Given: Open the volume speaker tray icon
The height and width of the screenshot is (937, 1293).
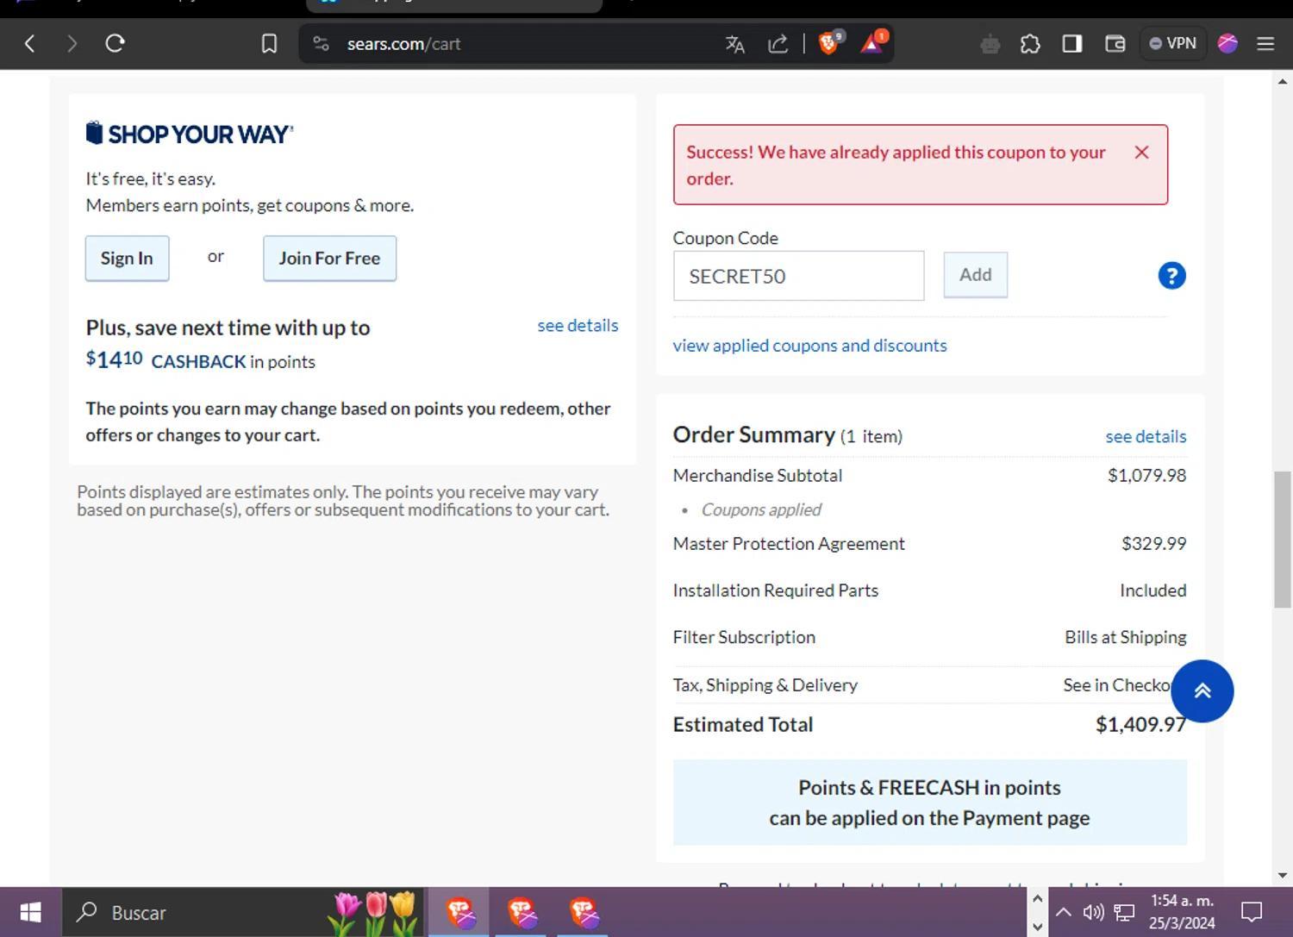Looking at the screenshot, I should coord(1093,912).
